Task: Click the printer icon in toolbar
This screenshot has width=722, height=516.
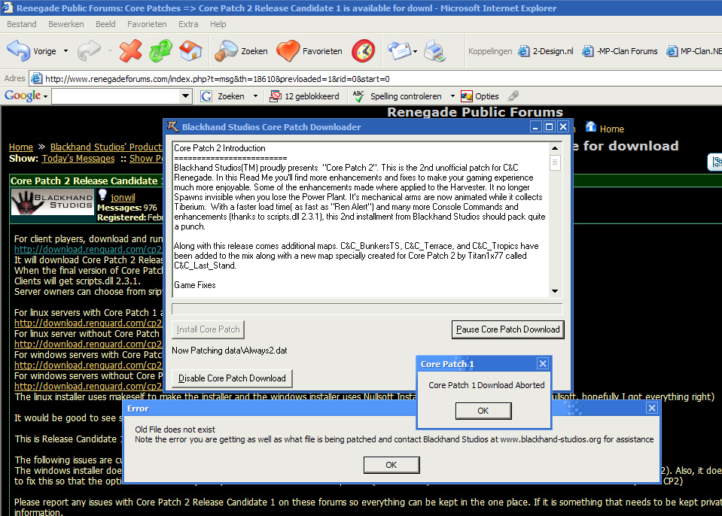Action: (434, 51)
